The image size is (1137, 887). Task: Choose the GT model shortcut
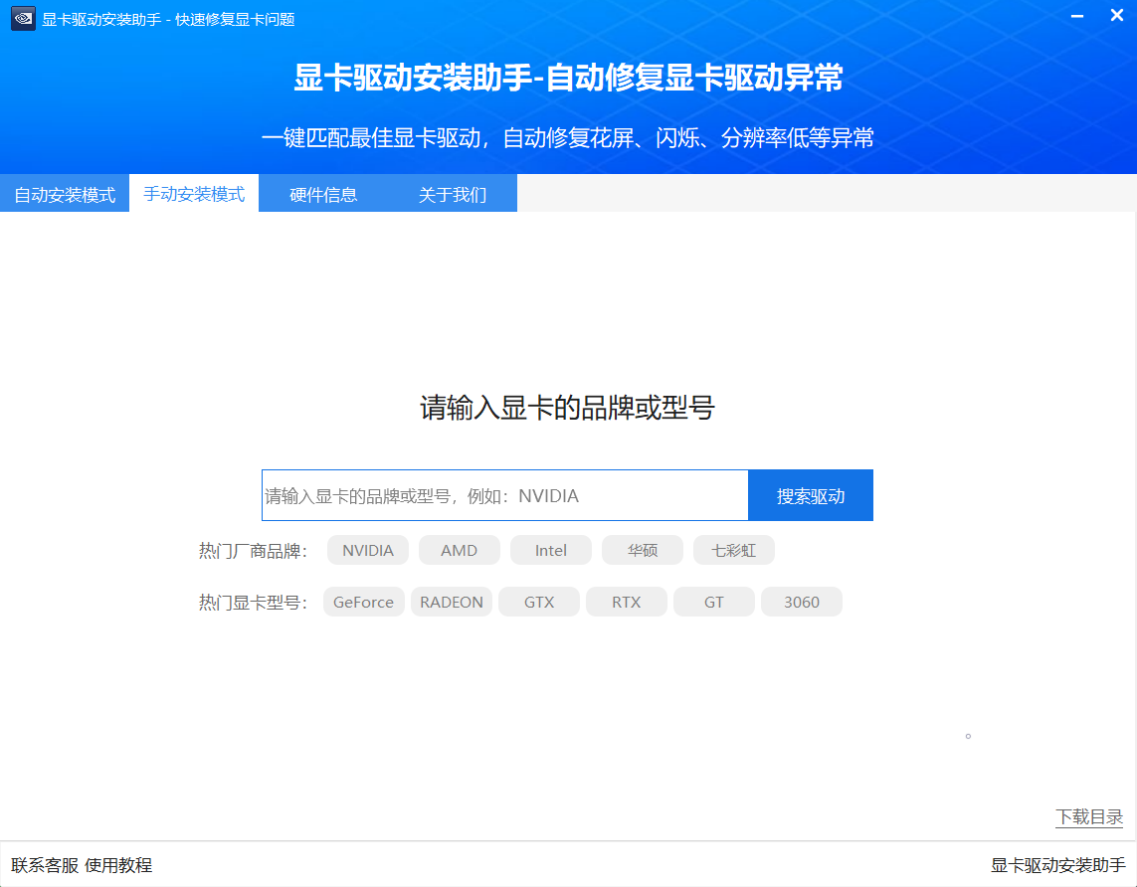tap(713, 602)
